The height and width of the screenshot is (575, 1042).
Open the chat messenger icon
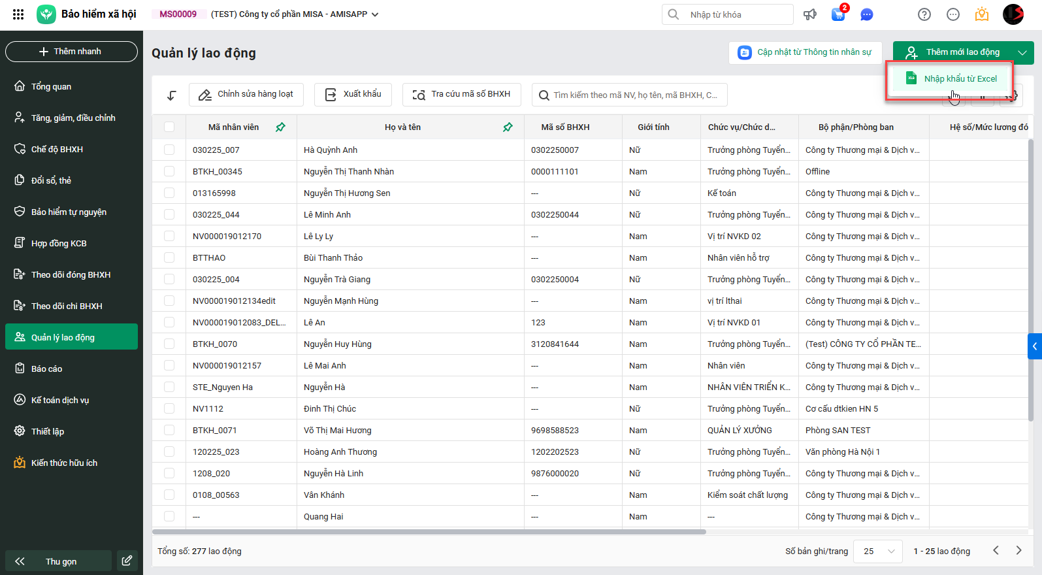pyautogui.click(x=867, y=14)
